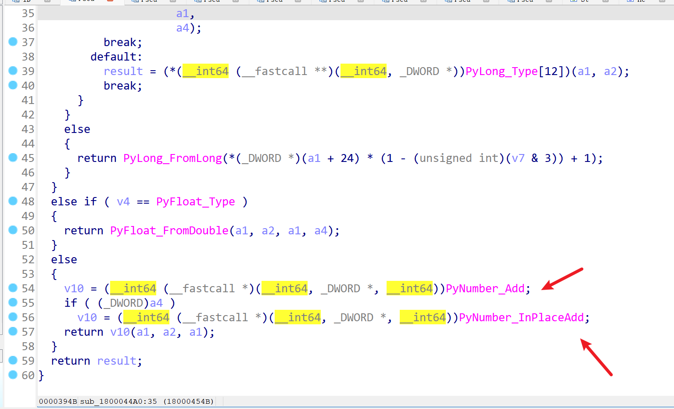Select variable v4 on line 48
The image size is (674, 409).
tap(123, 201)
